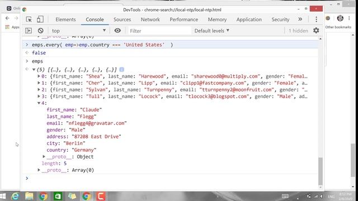Collapse the (5) emps array output
Screen dimensions: 358x201
[34, 69]
